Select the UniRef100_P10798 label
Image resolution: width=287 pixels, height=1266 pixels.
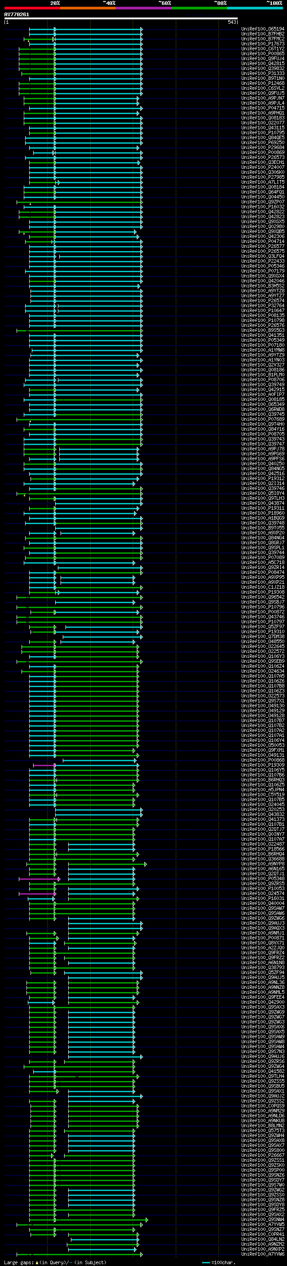point(262,321)
